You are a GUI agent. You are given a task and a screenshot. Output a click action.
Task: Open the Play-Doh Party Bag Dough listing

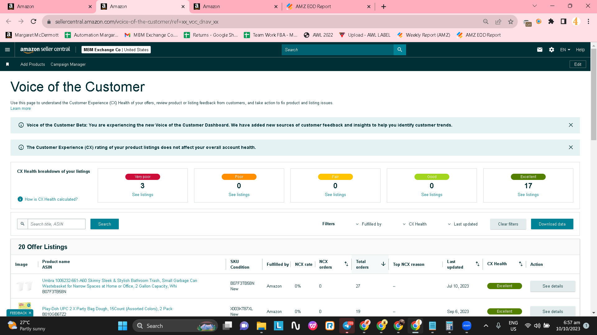[x=107, y=309]
